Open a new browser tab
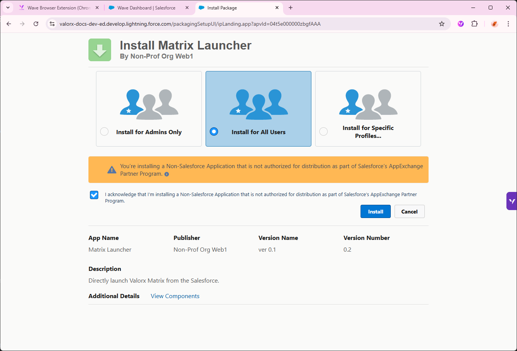 click(291, 8)
